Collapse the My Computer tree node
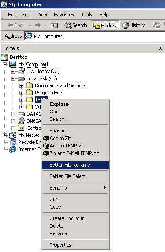Image resolution: width=165 pixels, height=252 pixels. [x=5, y=65]
